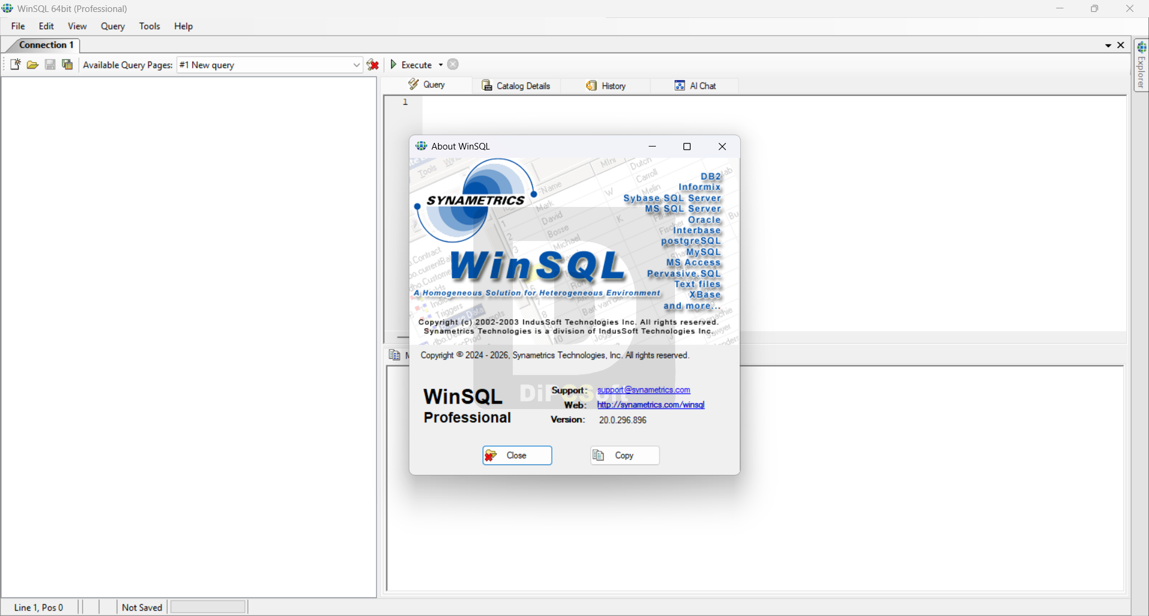Click Close button in About WinSQL dialog
Image resolution: width=1149 pixels, height=616 pixels.
[x=517, y=455]
